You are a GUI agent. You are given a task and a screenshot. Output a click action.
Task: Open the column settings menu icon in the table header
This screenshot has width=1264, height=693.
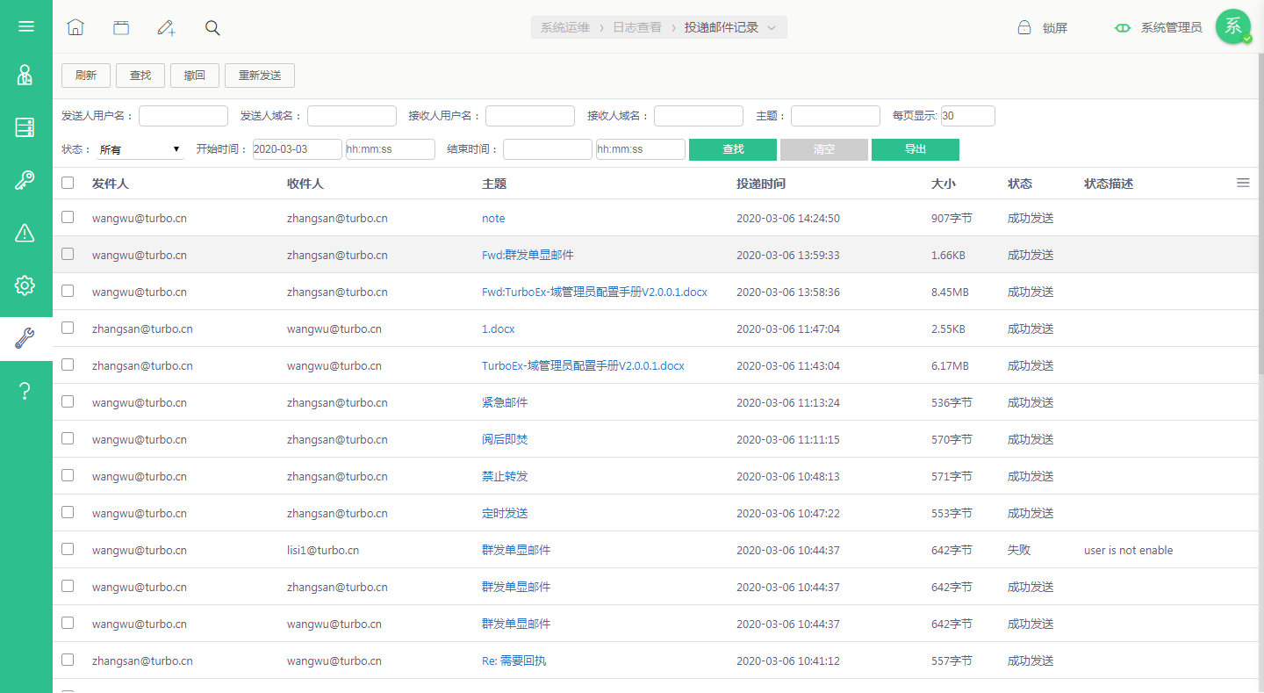(x=1243, y=183)
